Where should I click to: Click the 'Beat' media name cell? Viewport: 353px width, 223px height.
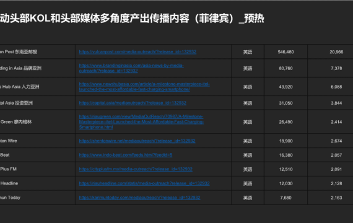tap(37, 155)
